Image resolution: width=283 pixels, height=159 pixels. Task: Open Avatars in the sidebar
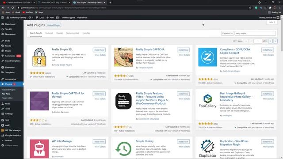(8, 140)
